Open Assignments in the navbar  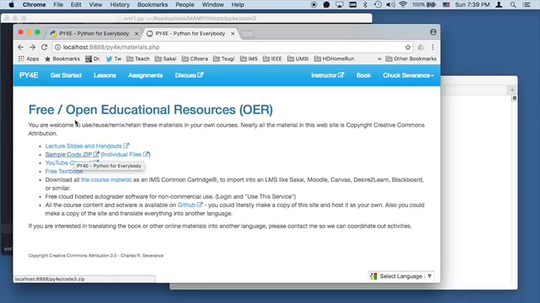[x=145, y=75]
